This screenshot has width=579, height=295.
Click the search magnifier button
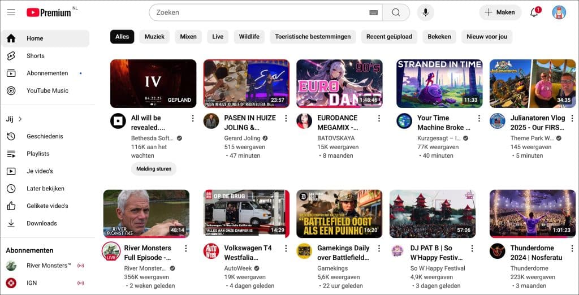point(396,12)
